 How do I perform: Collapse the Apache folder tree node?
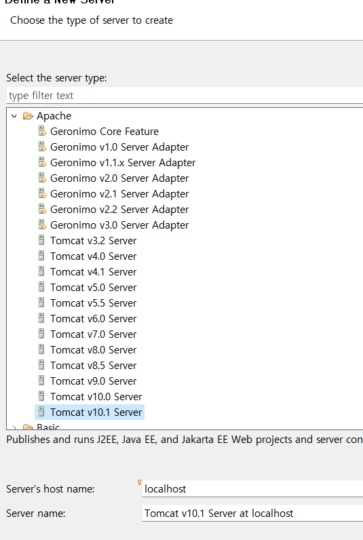14,116
